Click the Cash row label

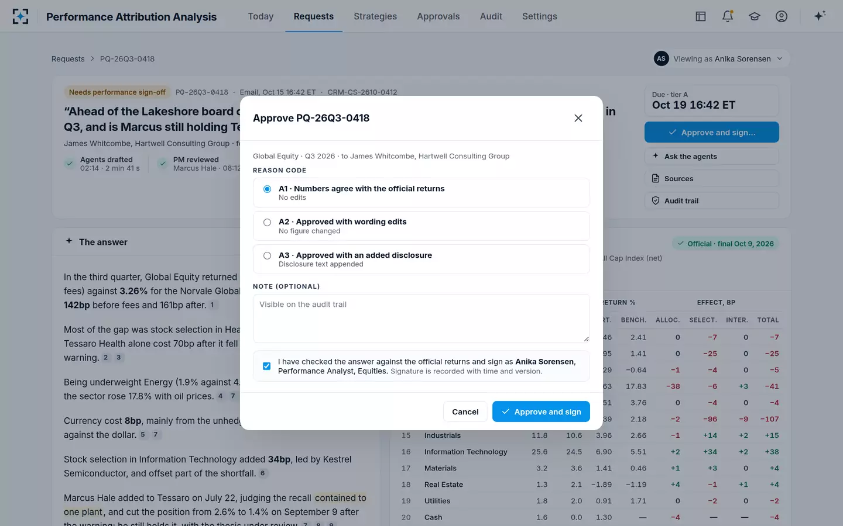(x=433, y=517)
